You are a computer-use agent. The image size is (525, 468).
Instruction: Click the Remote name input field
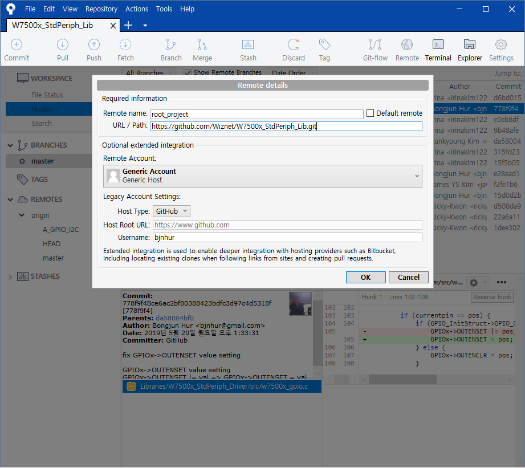[x=257, y=114]
